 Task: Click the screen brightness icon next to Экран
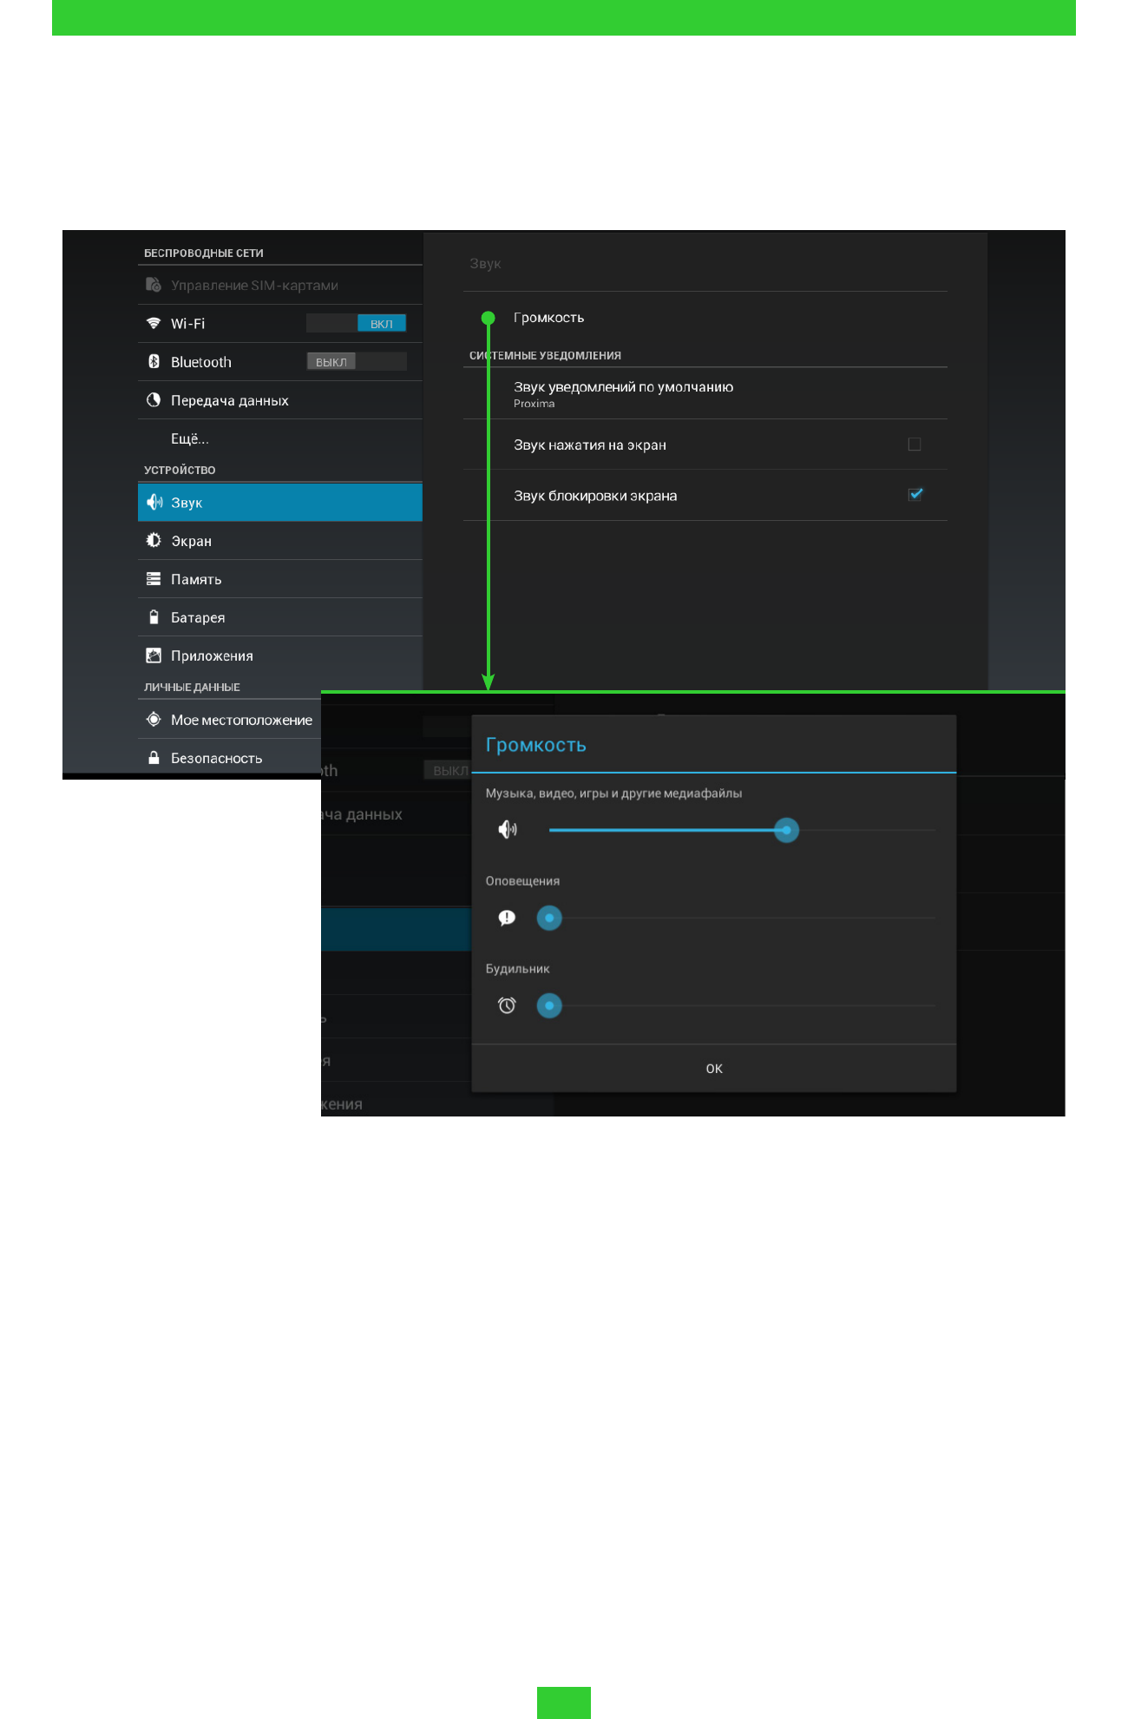click(x=154, y=540)
